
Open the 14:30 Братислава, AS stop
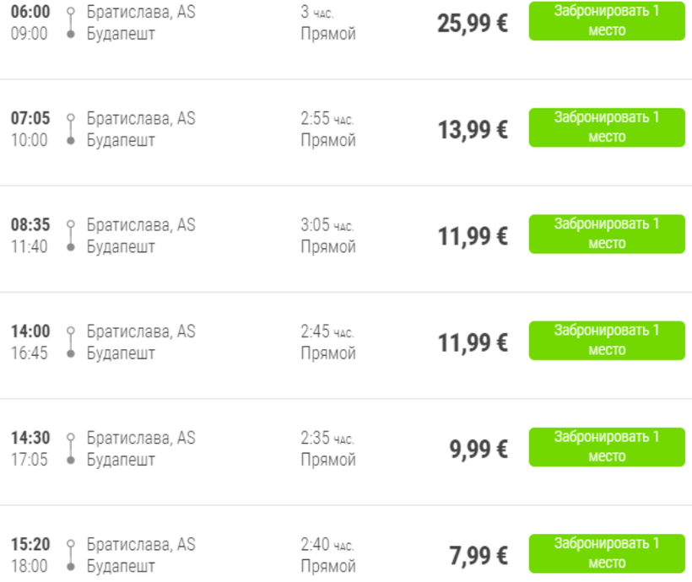point(141,438)
